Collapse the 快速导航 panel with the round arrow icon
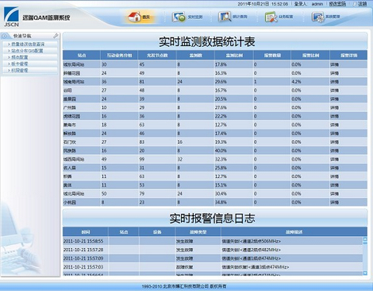The height and width of the screenshot is (291, 373). click(4, 36)
